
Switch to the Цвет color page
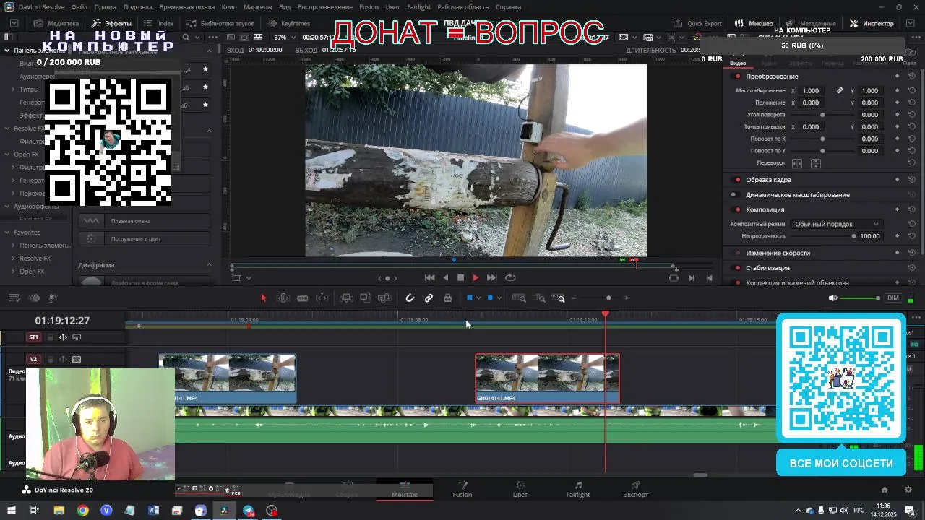[x=520, y=490]
